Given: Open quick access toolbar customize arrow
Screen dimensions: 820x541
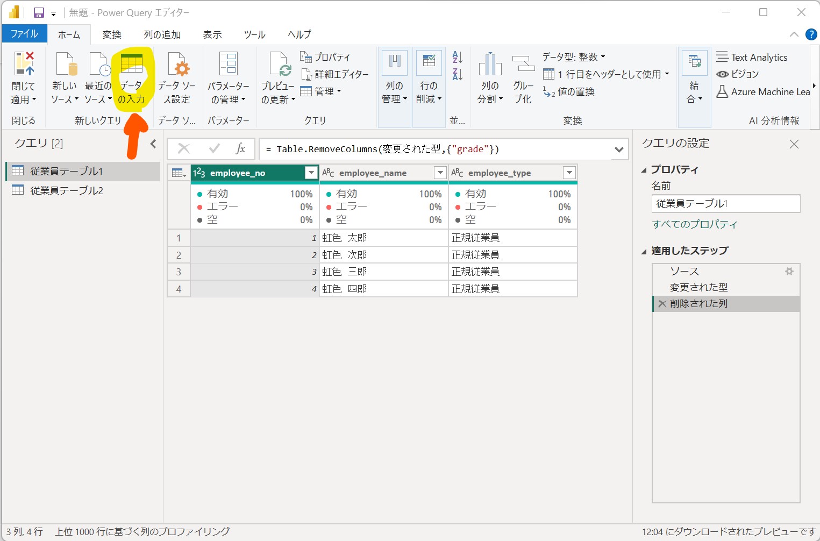Looking at the screenshot, I should click(54, 13).
